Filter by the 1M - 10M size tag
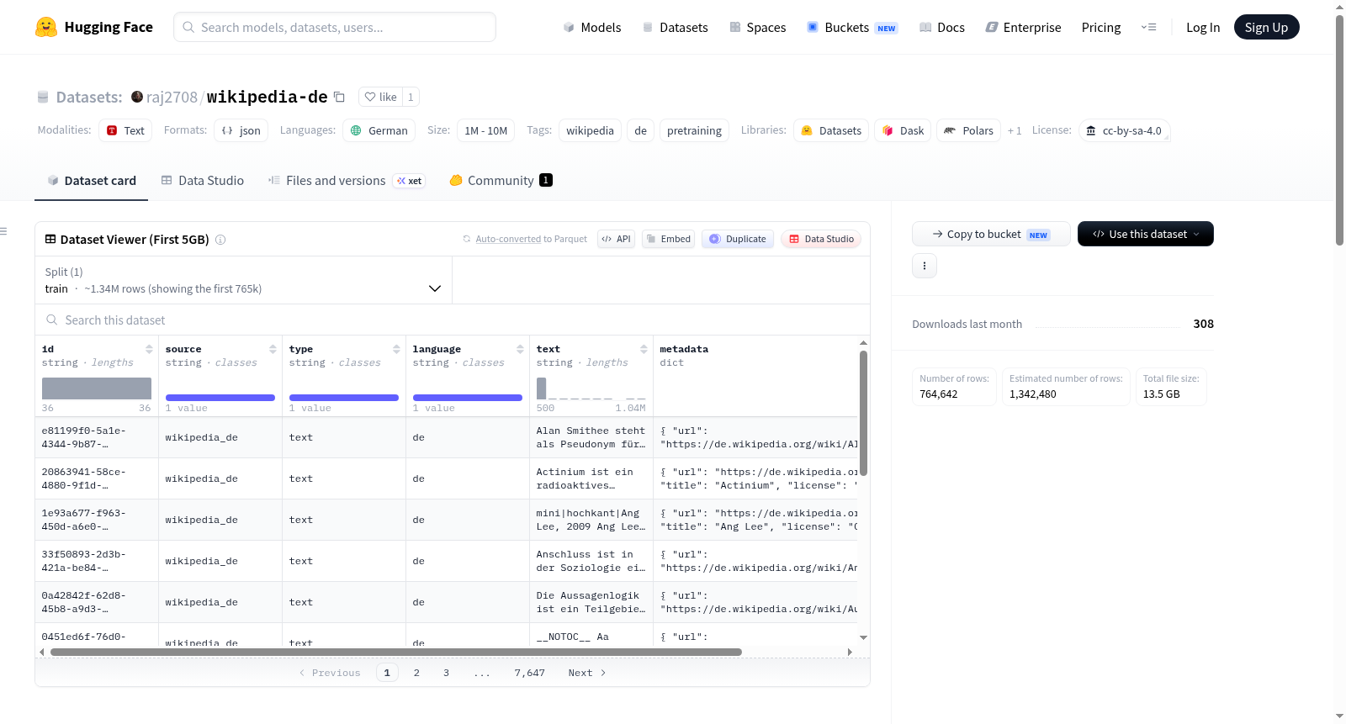This screenshot has height=724, width=1346. (x=485, y=130)
